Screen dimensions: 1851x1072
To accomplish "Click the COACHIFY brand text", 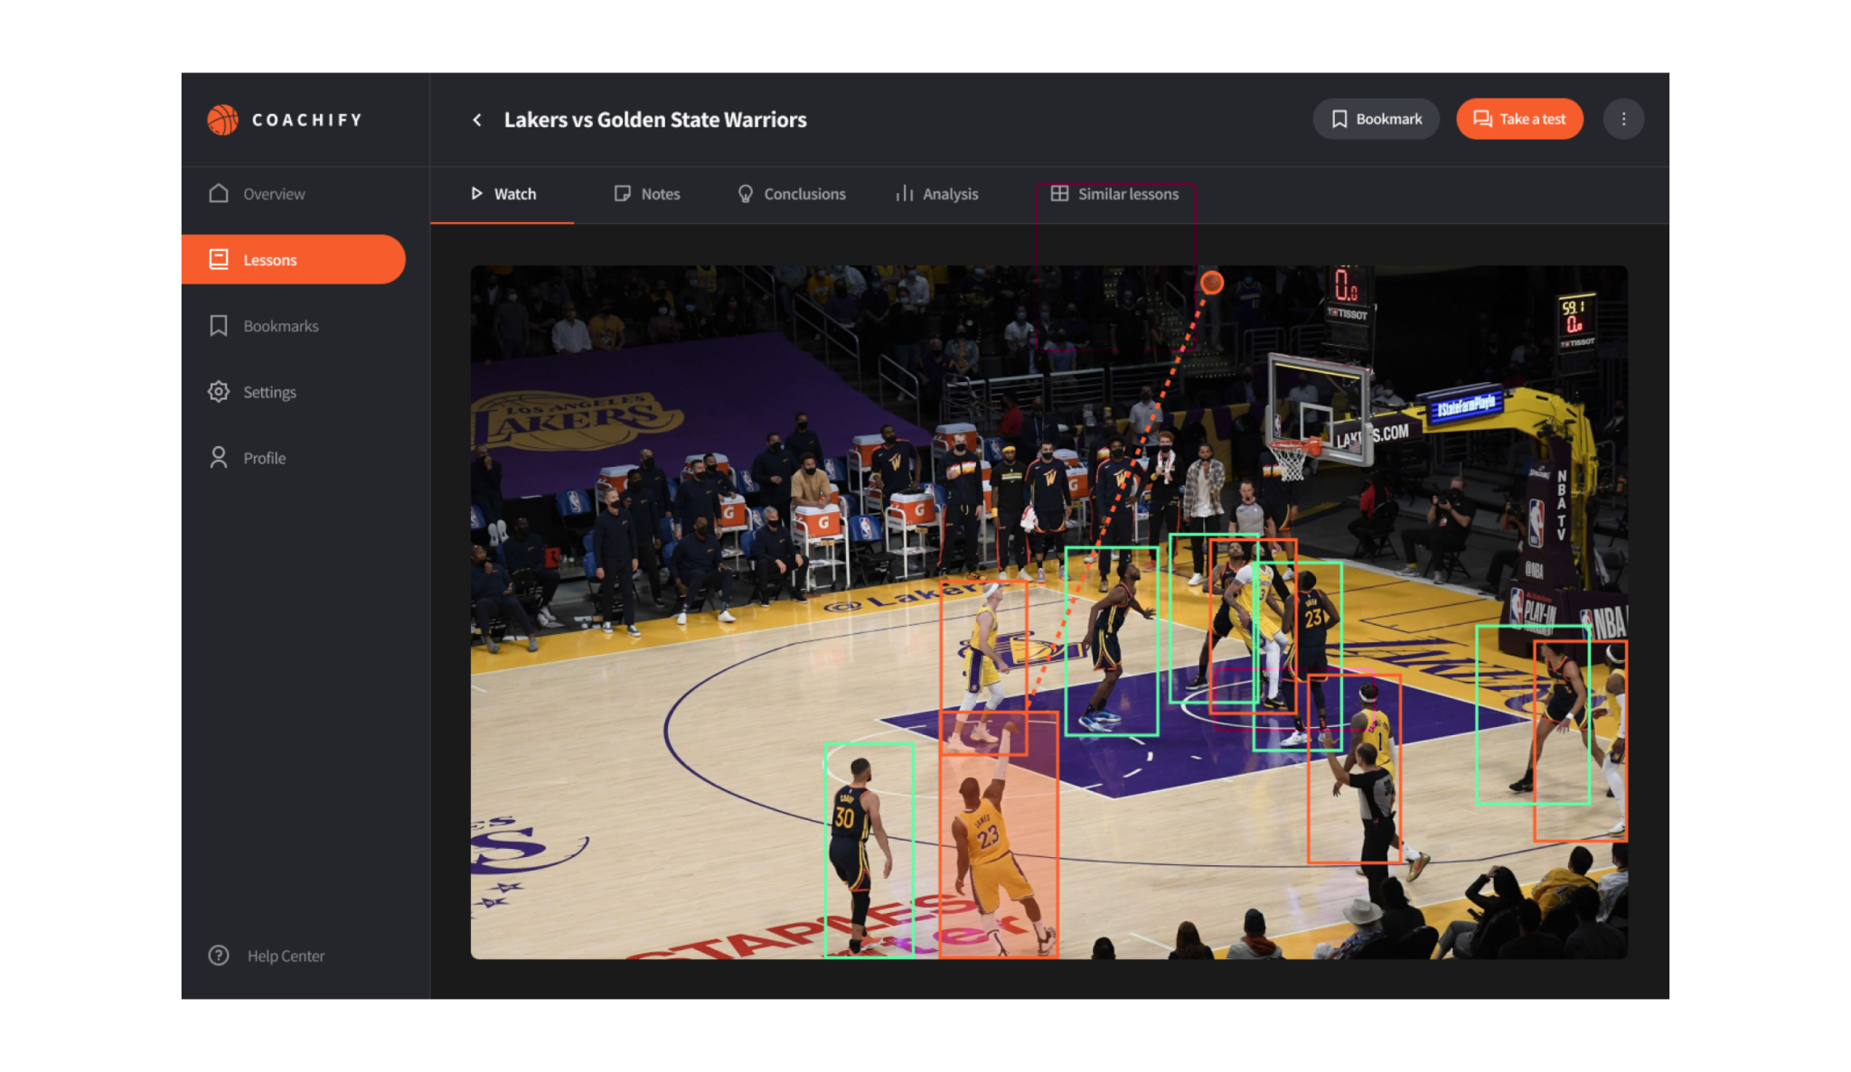I will coord(306,119).
